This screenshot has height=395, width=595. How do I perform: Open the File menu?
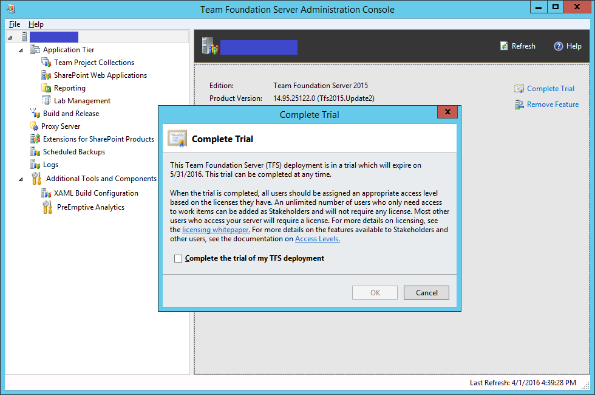(x=15, y=24)
